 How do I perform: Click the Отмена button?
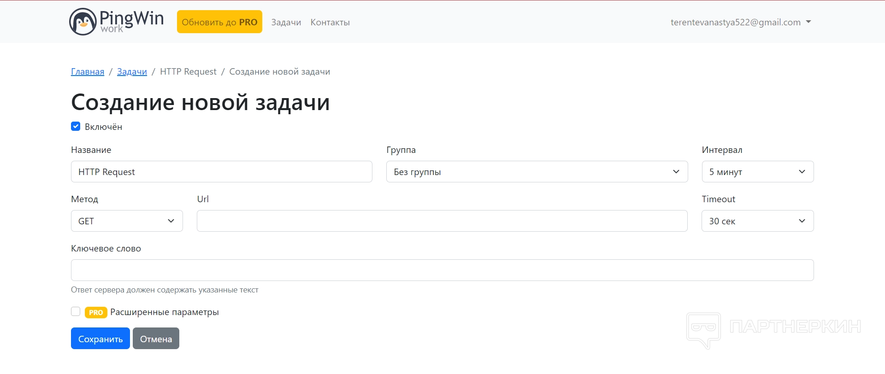click(x=156, y=339)
